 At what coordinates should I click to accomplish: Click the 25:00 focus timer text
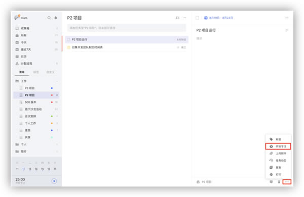[x=20, y=179]
